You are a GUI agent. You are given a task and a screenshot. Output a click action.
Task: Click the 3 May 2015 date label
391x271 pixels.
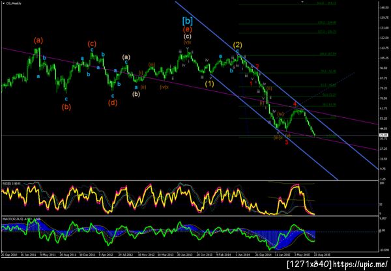(301, 255)
